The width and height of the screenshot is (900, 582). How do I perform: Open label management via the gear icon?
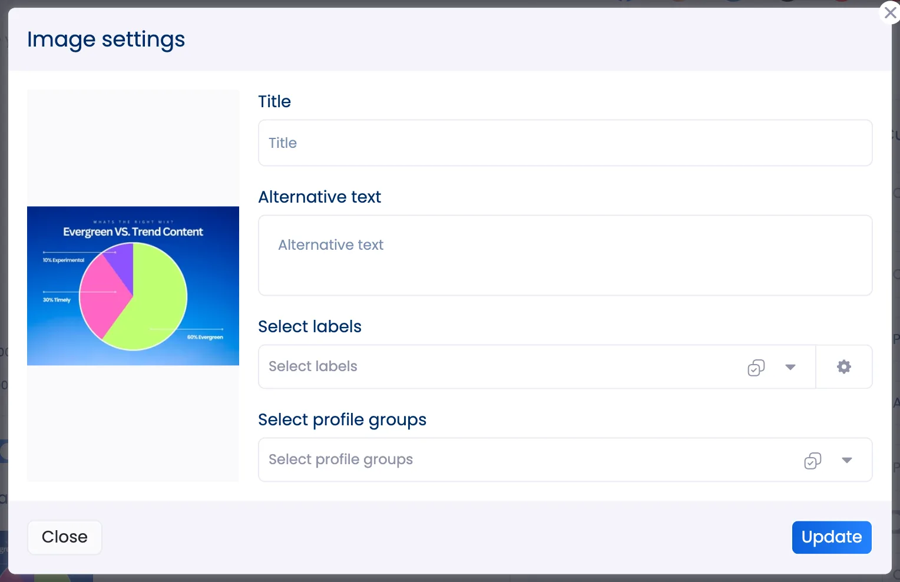843,367
